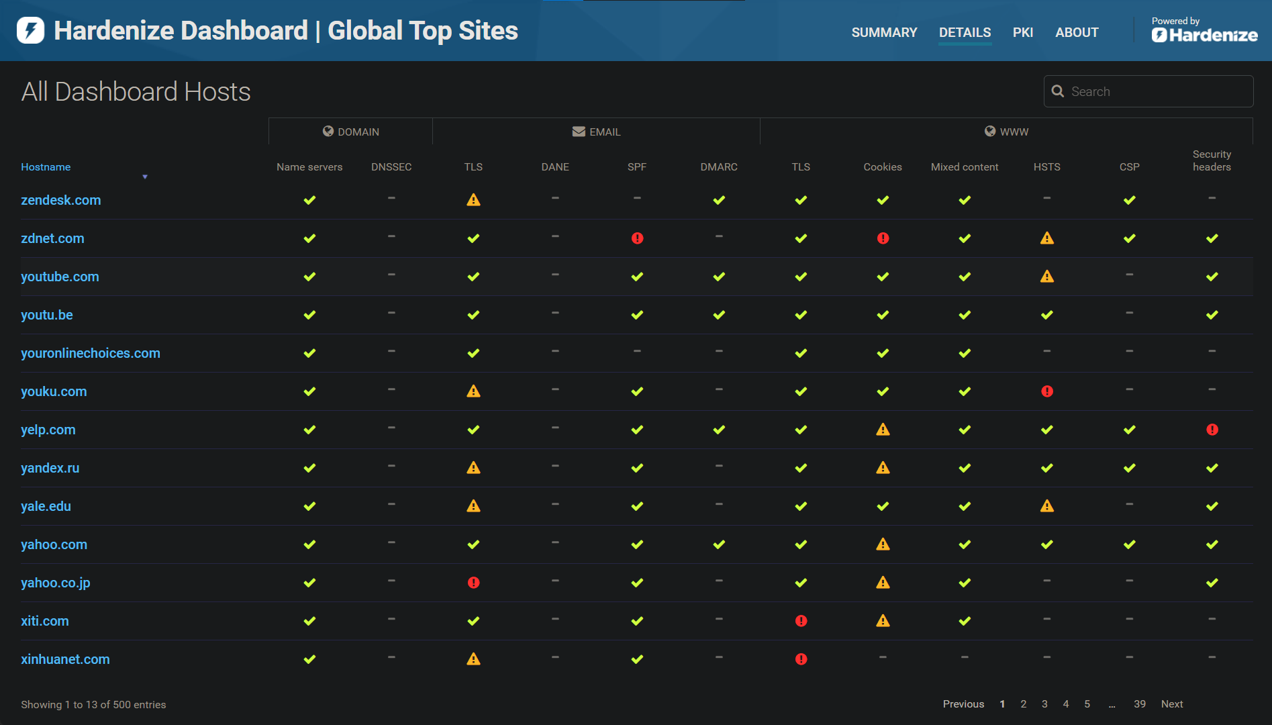The width and height of the screenshot is (1272, 725).
Task: Click the Cookies warning triangle for yahoo.co.jp
Action: (x=883, y=583)
